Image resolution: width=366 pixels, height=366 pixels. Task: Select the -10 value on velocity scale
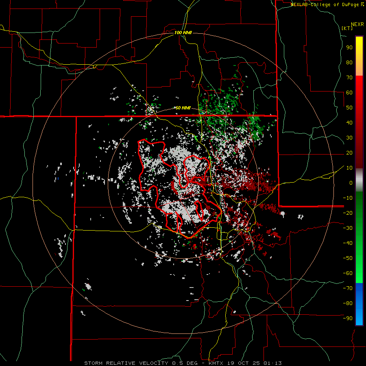click(x=348, y=198)
